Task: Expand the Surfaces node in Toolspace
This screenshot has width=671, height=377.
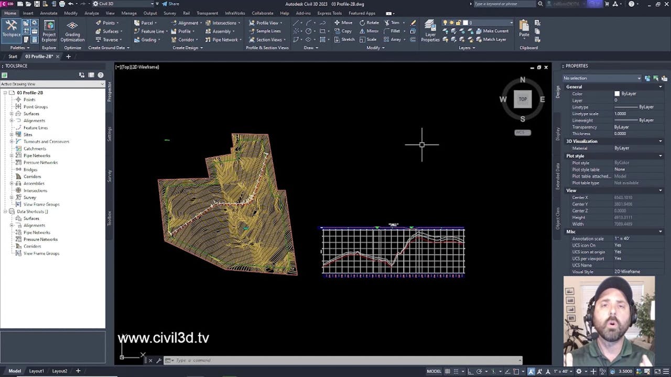Action: pos(12,114)
